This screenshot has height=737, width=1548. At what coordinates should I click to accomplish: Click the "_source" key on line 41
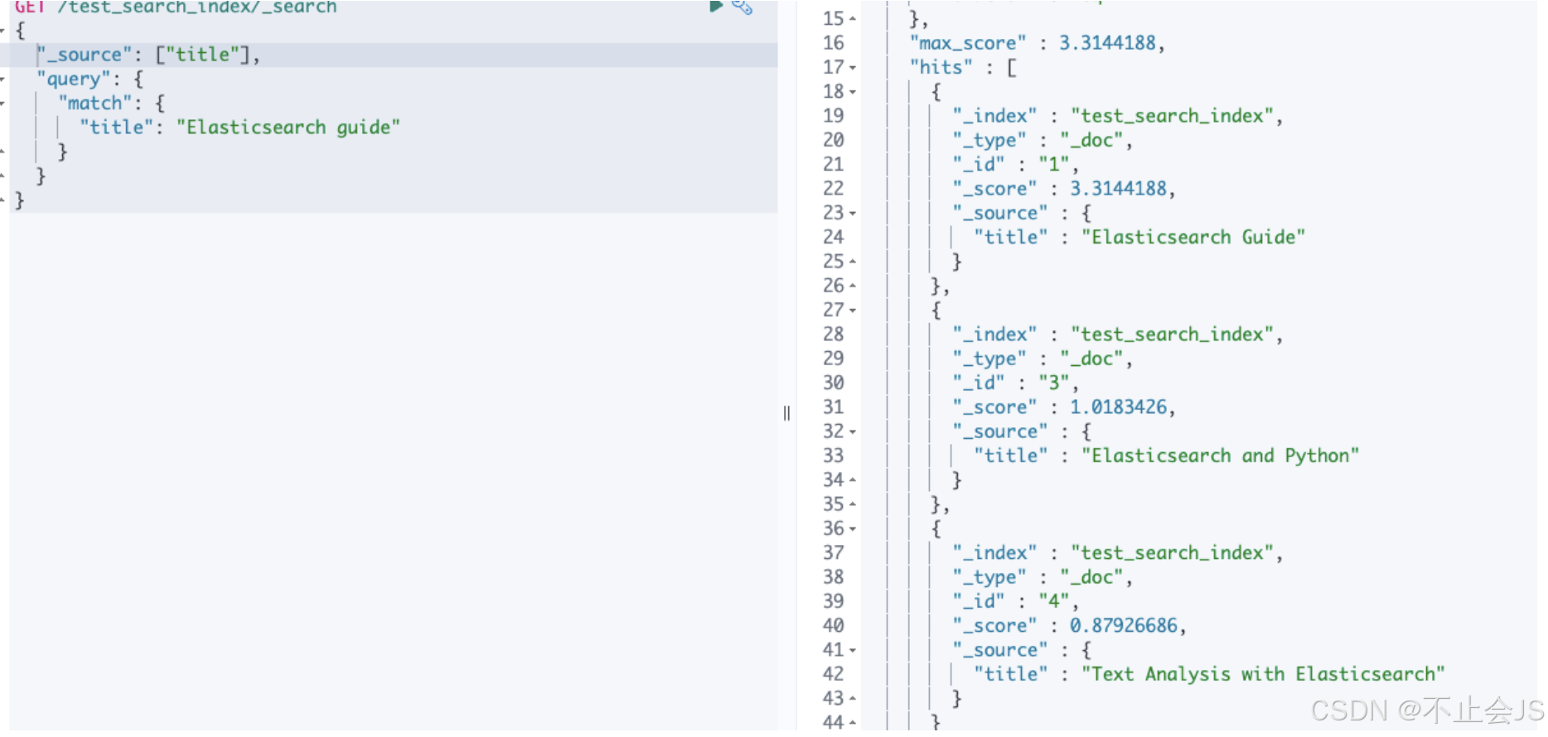click(999, 651)
